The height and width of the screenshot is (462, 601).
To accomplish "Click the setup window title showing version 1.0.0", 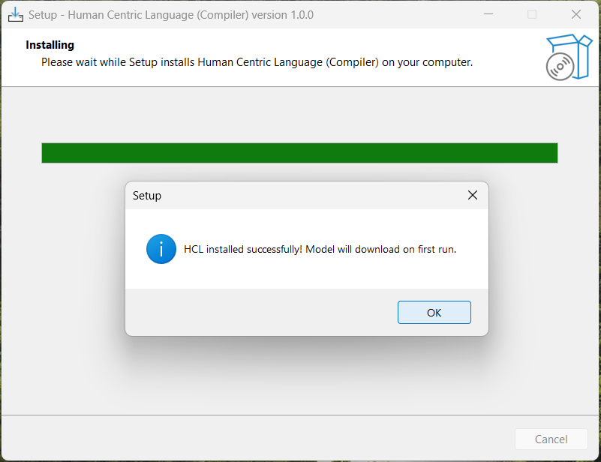I will point(173,14).
